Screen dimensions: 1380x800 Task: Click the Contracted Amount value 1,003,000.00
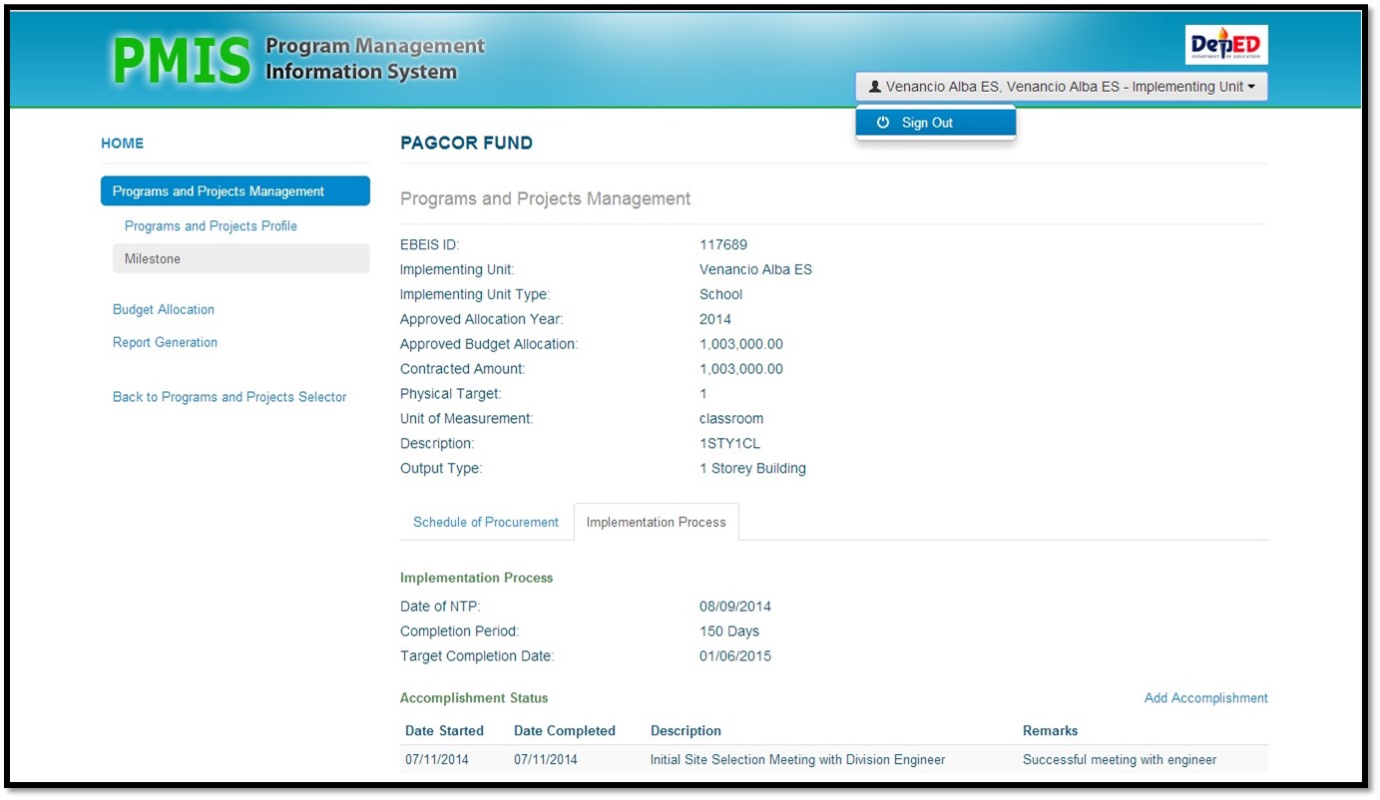tap(741, 370)
